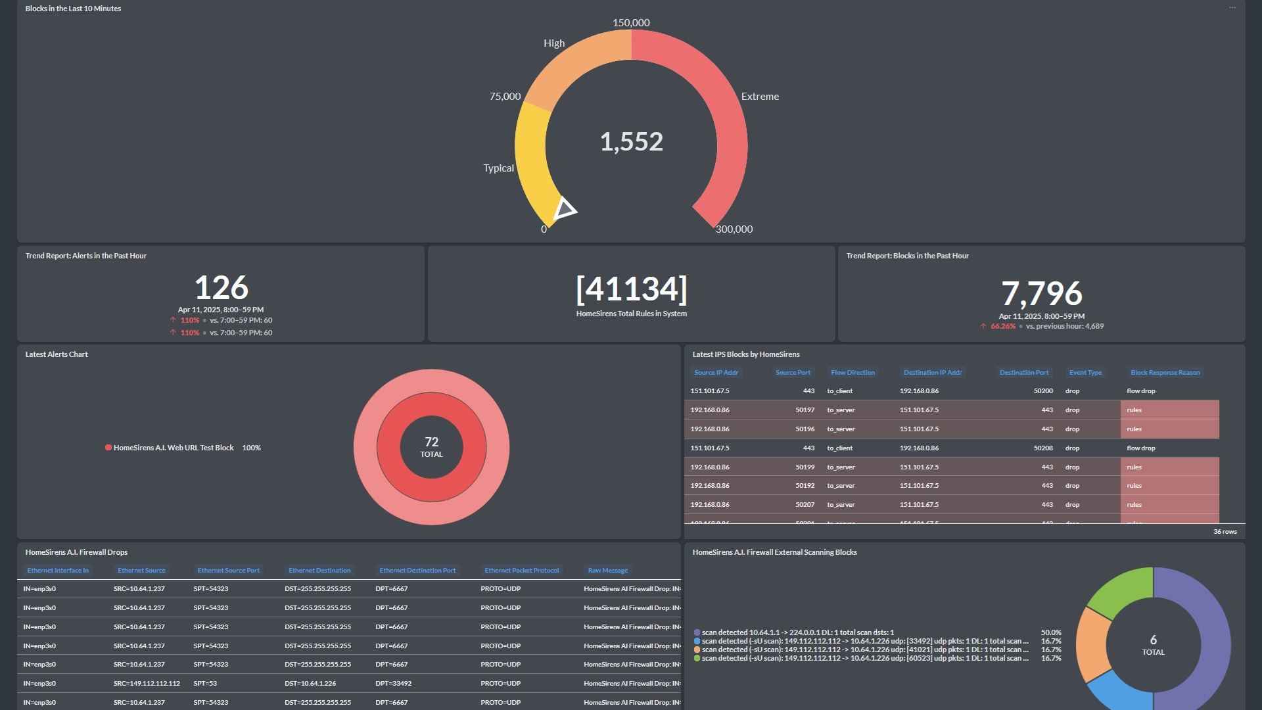This screenshot has width=1262, height=710.
Task: Click legend 'scan detected 10.64.1.1 -> 224.0.0.1'
Action: click(797, 632)
